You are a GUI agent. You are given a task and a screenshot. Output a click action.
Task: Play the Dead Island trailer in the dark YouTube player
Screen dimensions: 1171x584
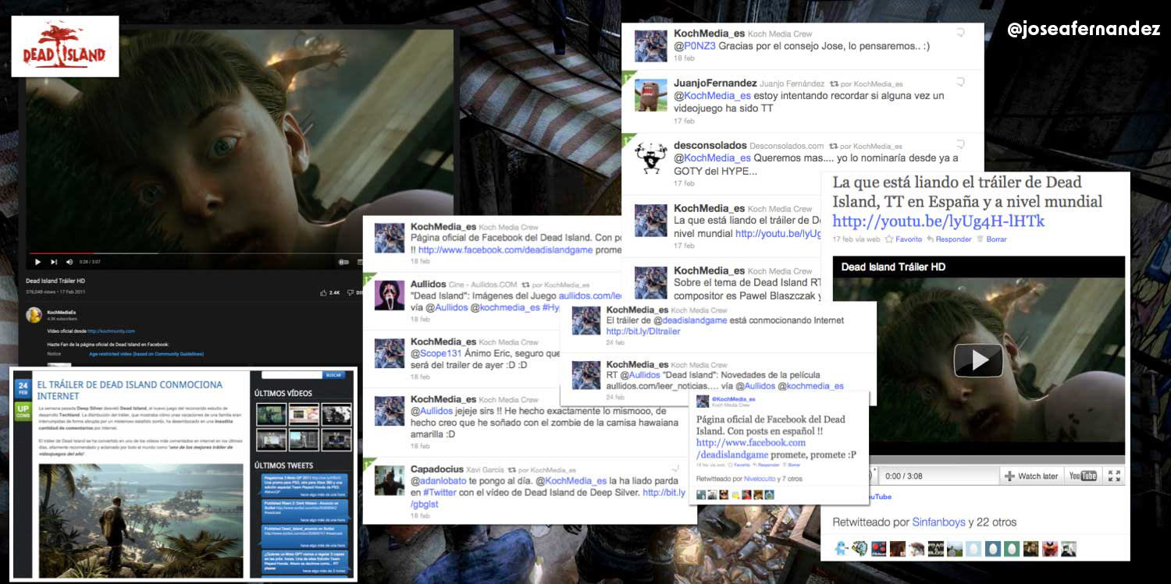point(37,262)
